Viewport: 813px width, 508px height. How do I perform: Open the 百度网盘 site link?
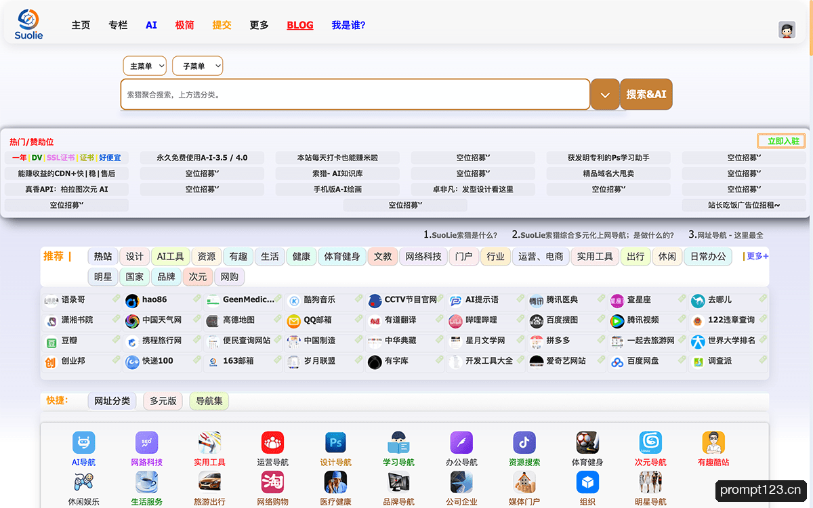[x=642, y=361]
